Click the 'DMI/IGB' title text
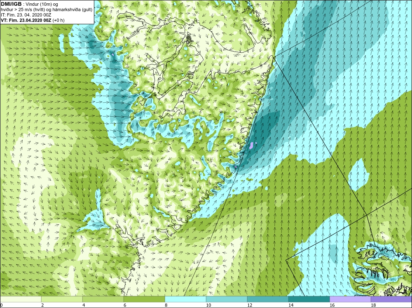The image size is (412, 308). coord(11,4)
